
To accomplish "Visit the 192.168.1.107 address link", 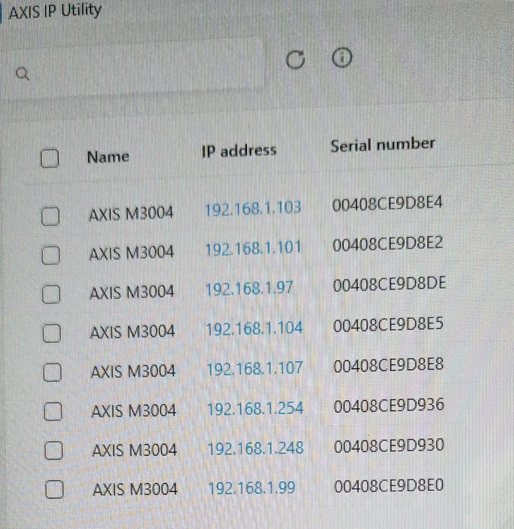I will click(255, 369).
